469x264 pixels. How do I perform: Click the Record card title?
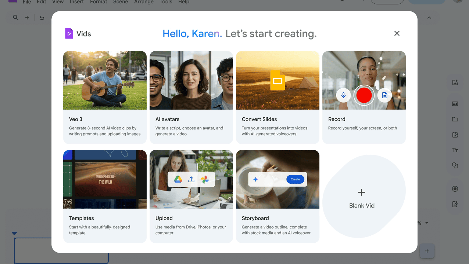click(x=337, y=119)
